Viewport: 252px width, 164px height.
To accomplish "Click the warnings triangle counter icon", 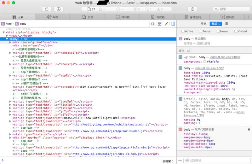I will (158, 9).
